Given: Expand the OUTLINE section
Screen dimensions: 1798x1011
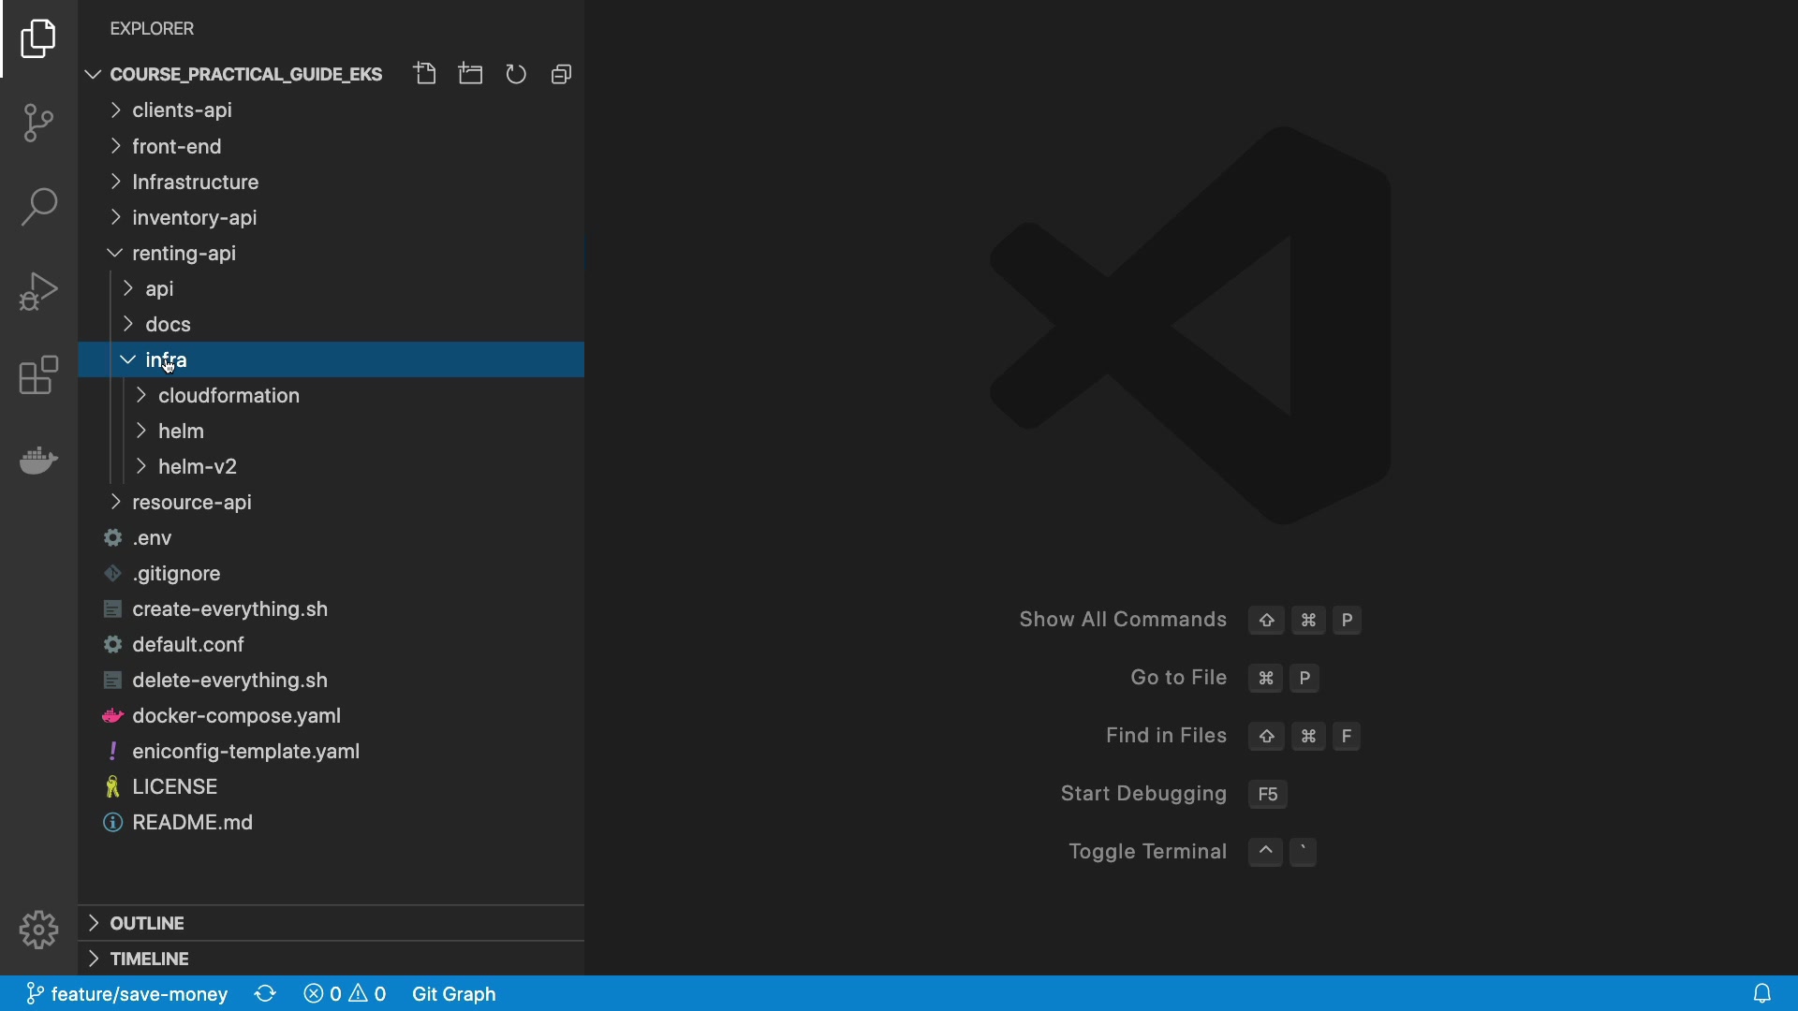Looking at the screenshot, I should coord(147,923).
